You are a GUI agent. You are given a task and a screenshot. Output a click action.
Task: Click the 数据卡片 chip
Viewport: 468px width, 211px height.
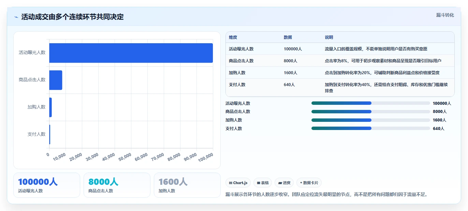[x=309, y=183]
